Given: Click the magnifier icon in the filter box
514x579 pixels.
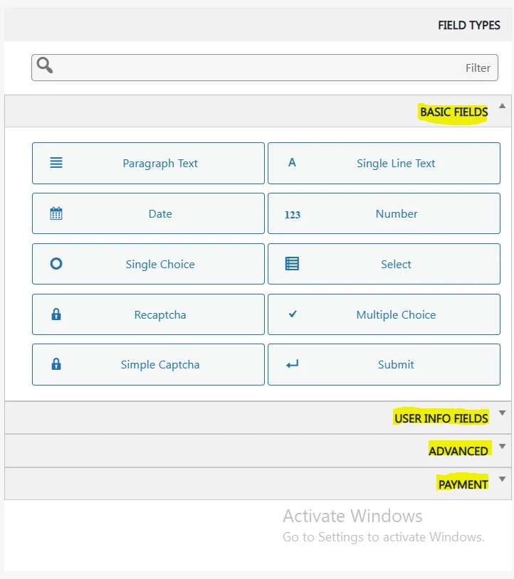Looking at the screenshot, I should coord(45,66).
